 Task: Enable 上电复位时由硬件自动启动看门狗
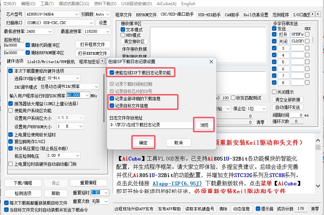pos(11,164)
